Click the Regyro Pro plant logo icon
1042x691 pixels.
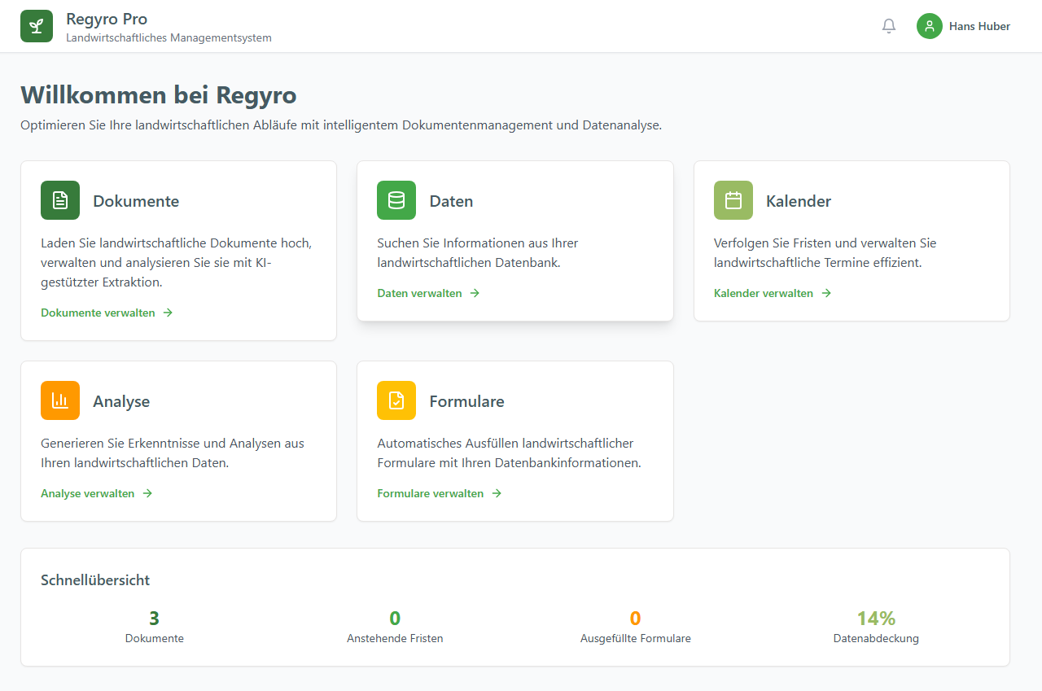coord(37,26)
